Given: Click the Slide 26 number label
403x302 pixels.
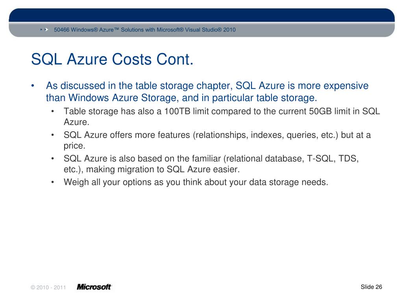Looking at the screenshot, I should [372, 287].
